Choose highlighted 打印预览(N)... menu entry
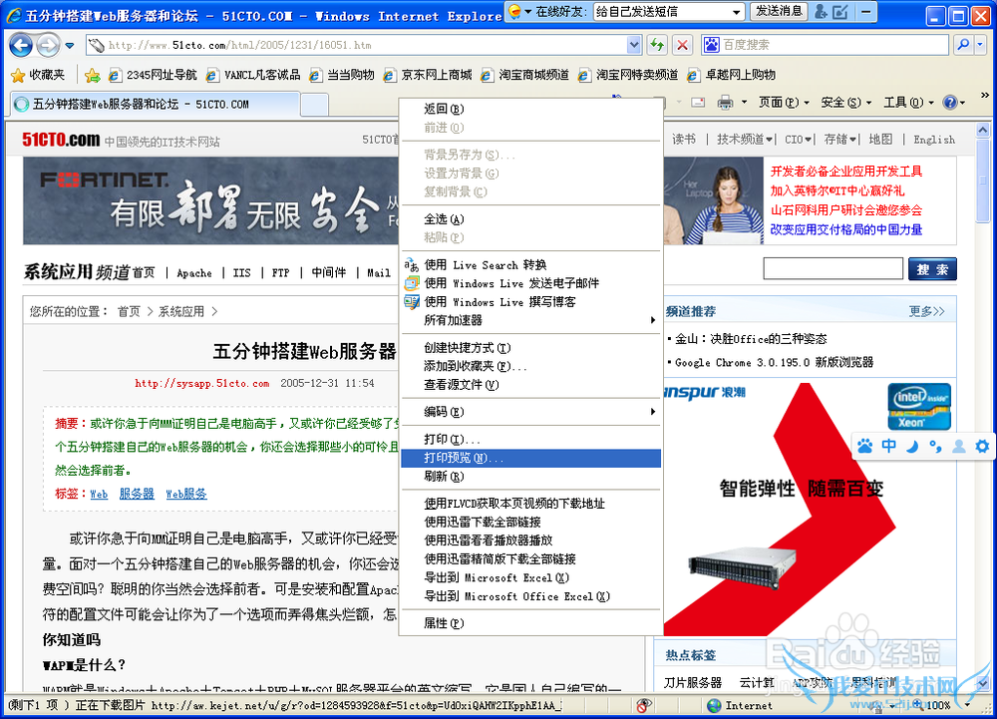 (x=531, y=458)
